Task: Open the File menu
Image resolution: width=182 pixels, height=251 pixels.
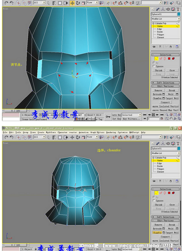Action: pos(5,133)
